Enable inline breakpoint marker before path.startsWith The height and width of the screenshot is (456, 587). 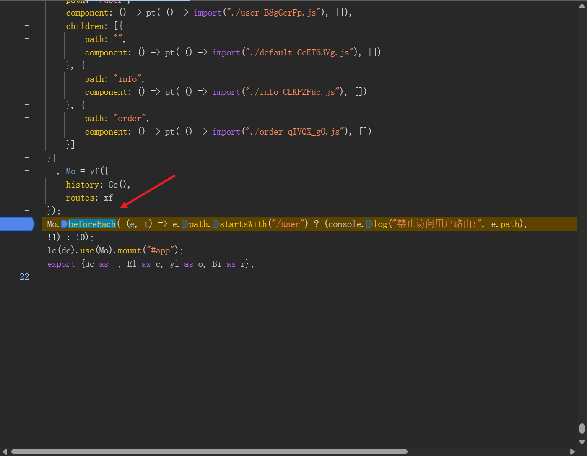pyautogui.click(x=184, y=224)
